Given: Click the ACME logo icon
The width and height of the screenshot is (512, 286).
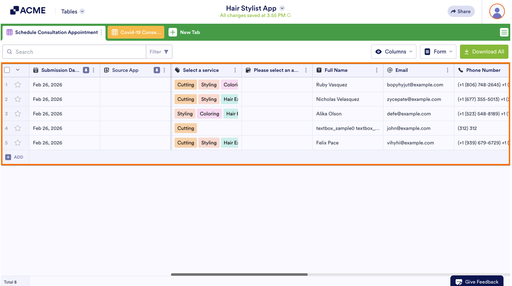Looking at the screenshot, I should pyautogui.click(x=14, y=10).
